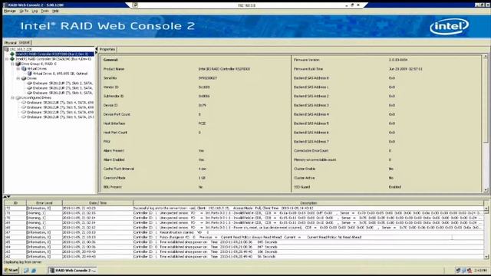This screenshot has width=491, height=276.
Task: Click the green SRCSASBLSV controller icon
Action: [x=12, y=59]
